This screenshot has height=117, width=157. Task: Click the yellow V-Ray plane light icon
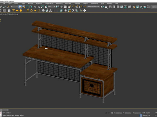coord(13,10)
